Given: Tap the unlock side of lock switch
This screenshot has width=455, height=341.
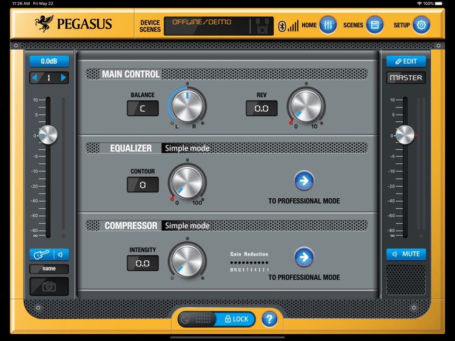Looking at the screenshot, I should (x=197, y=319).
